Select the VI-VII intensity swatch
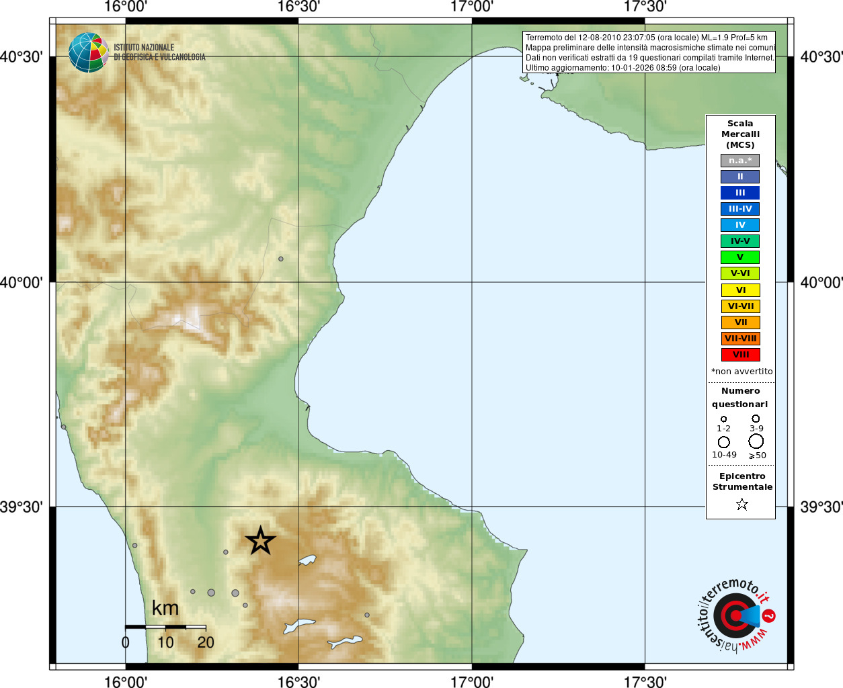This screenshot has height=688, width=843. pos(740,306)
